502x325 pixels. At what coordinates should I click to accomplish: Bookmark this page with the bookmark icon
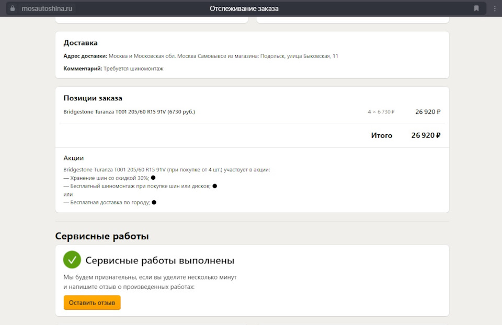click(476, 8)
